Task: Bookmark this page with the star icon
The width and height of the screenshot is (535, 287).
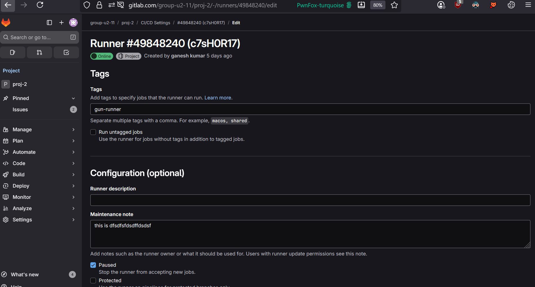Action: coord(394,5)
